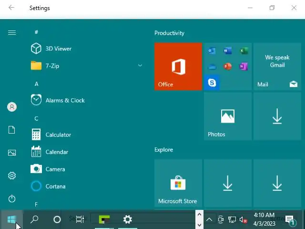Open Pictures from Start sidebar

12,153
